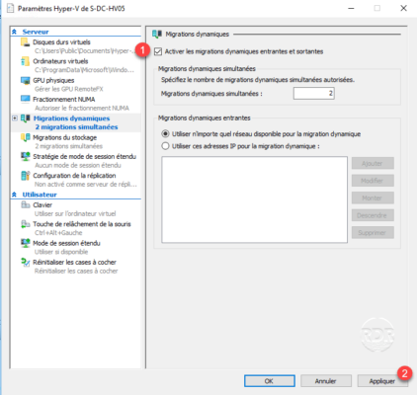The image size is (417, 395).
Task: Select Configuration de la réplication entry
Action: click(74, 176)
